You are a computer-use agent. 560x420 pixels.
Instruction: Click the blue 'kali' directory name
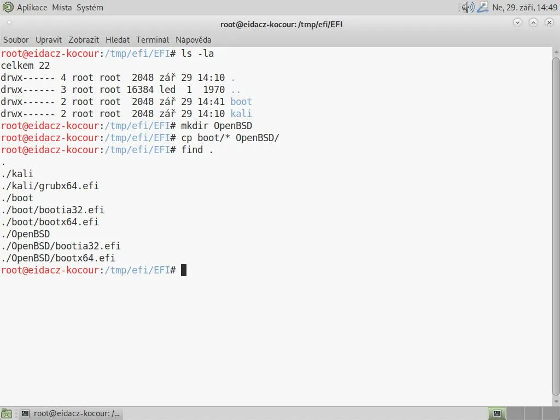tap(241, 114)
